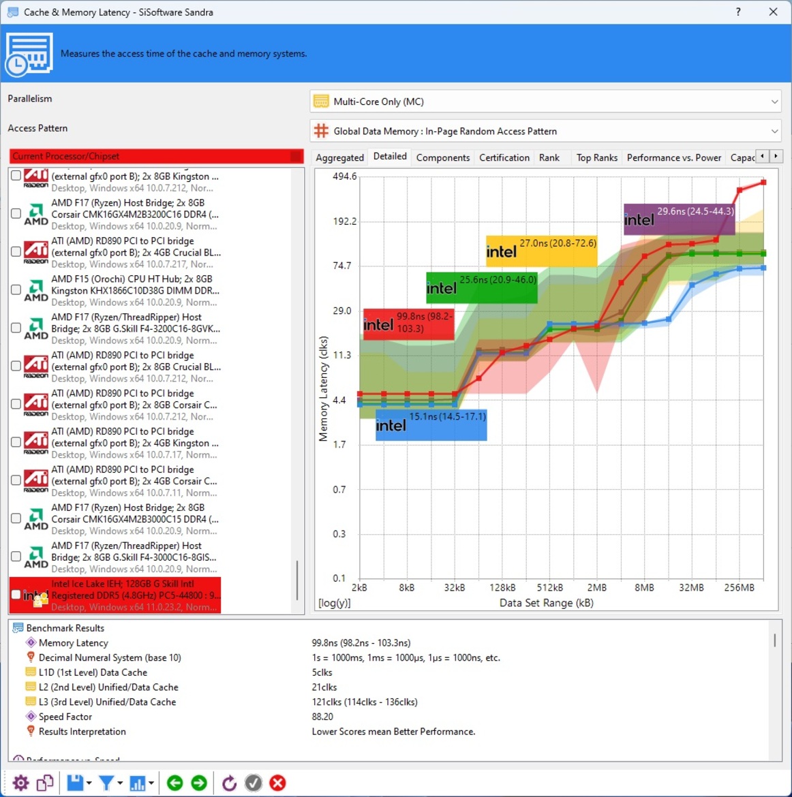Click the red square in Current Processor/Chipset bar
792x797 pixels.
pyautogui.click(x=296, y=156)
